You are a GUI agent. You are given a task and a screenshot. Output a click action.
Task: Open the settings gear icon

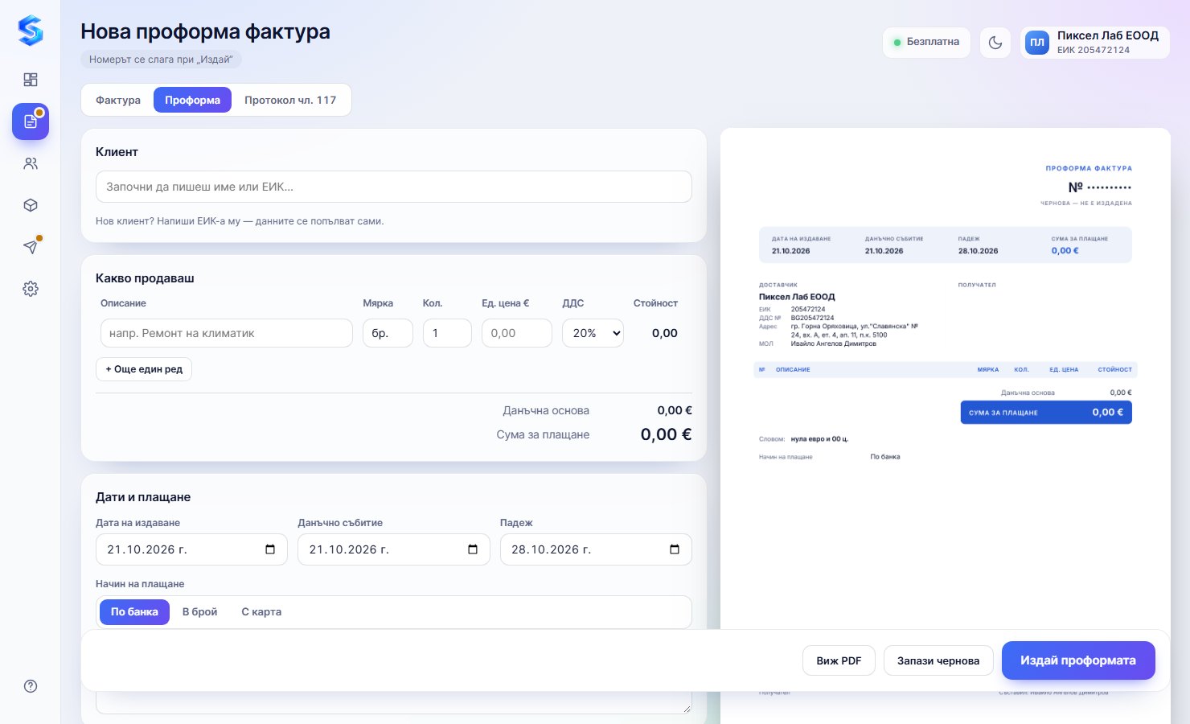[31, 289]
